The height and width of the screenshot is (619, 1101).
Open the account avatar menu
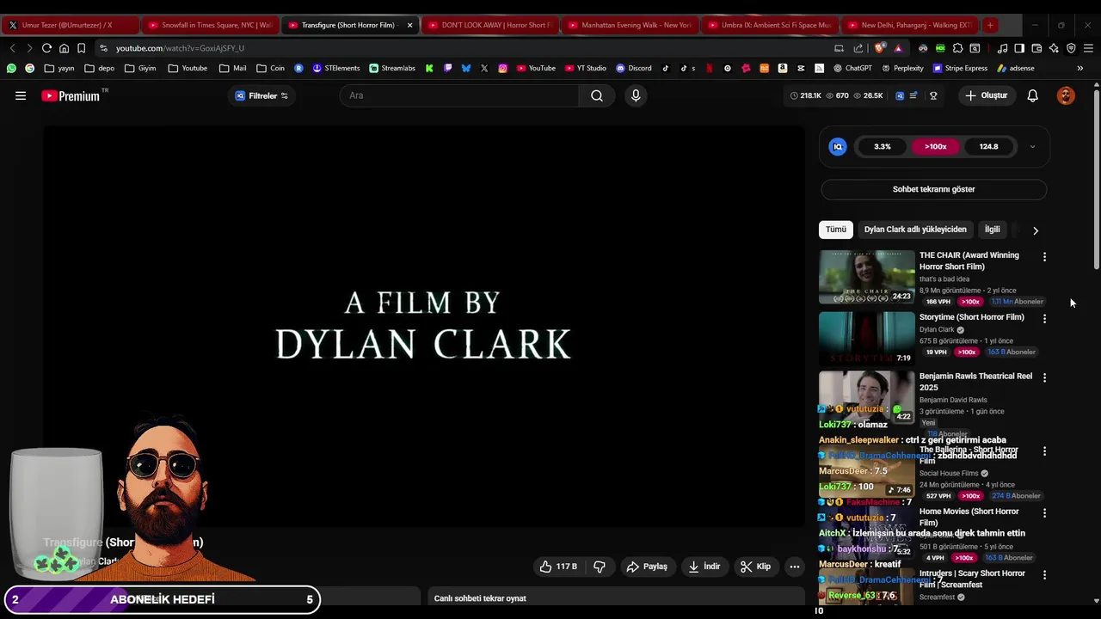click(1066, 95)
